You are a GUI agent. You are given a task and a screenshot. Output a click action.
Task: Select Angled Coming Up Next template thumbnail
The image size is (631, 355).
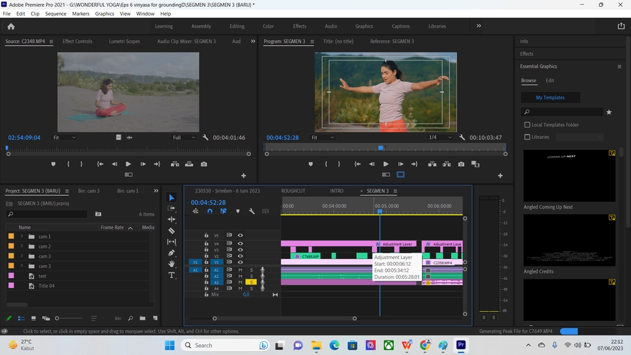(569, 176)
